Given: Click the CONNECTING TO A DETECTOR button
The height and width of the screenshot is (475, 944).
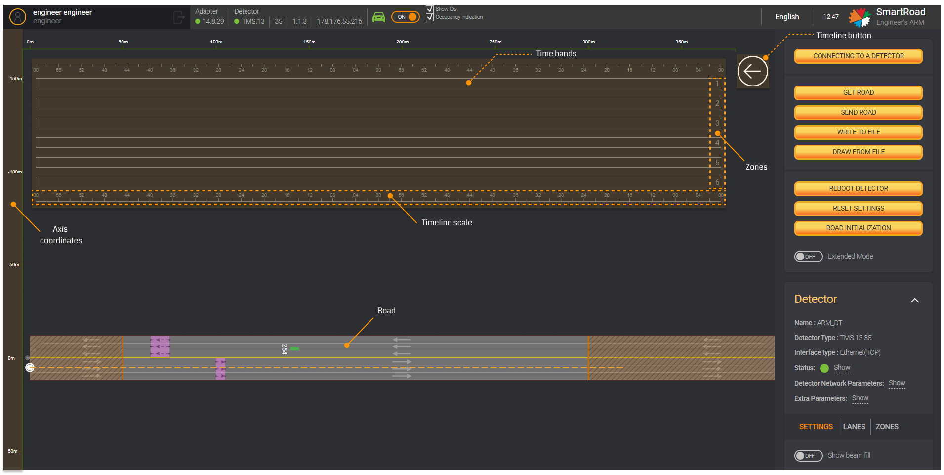Looking at the screenshot, I should (858, 56).
